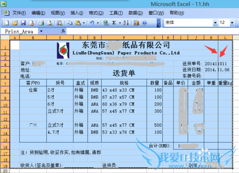Save the workbook with the floppy disk icon
239x173 pixels.
[23, 23]
